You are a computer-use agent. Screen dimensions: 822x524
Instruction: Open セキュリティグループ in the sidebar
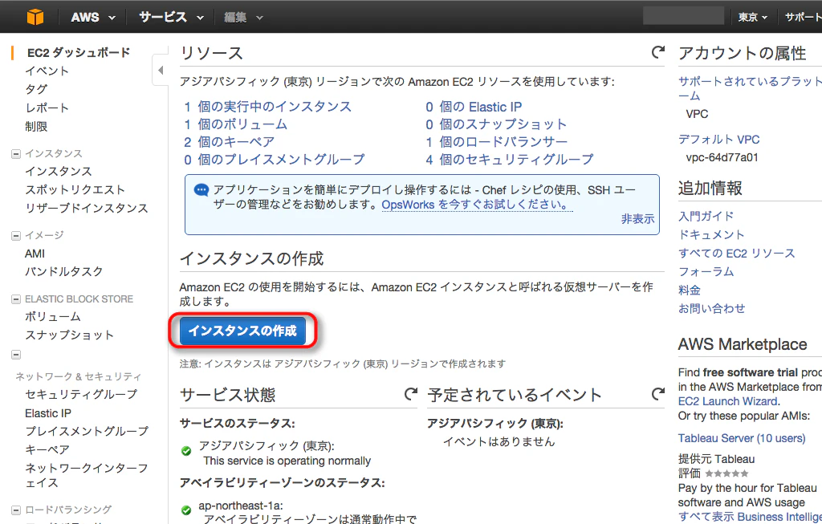point(81,394)
